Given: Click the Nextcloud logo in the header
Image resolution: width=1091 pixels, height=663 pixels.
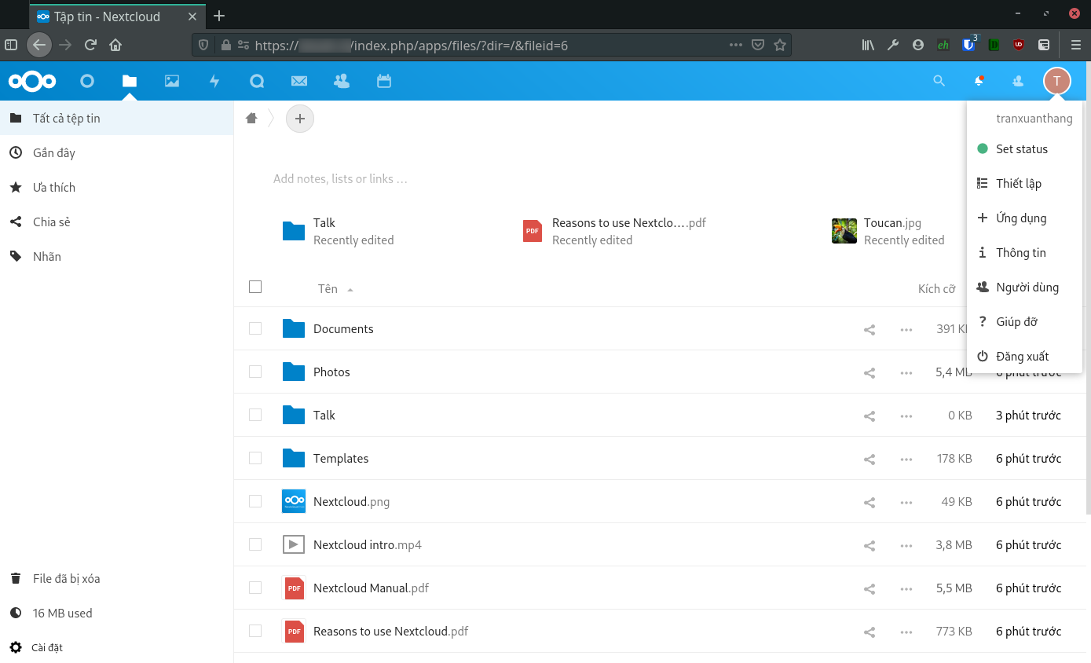Looking at the screenshot, I should (x=31, y=81).
